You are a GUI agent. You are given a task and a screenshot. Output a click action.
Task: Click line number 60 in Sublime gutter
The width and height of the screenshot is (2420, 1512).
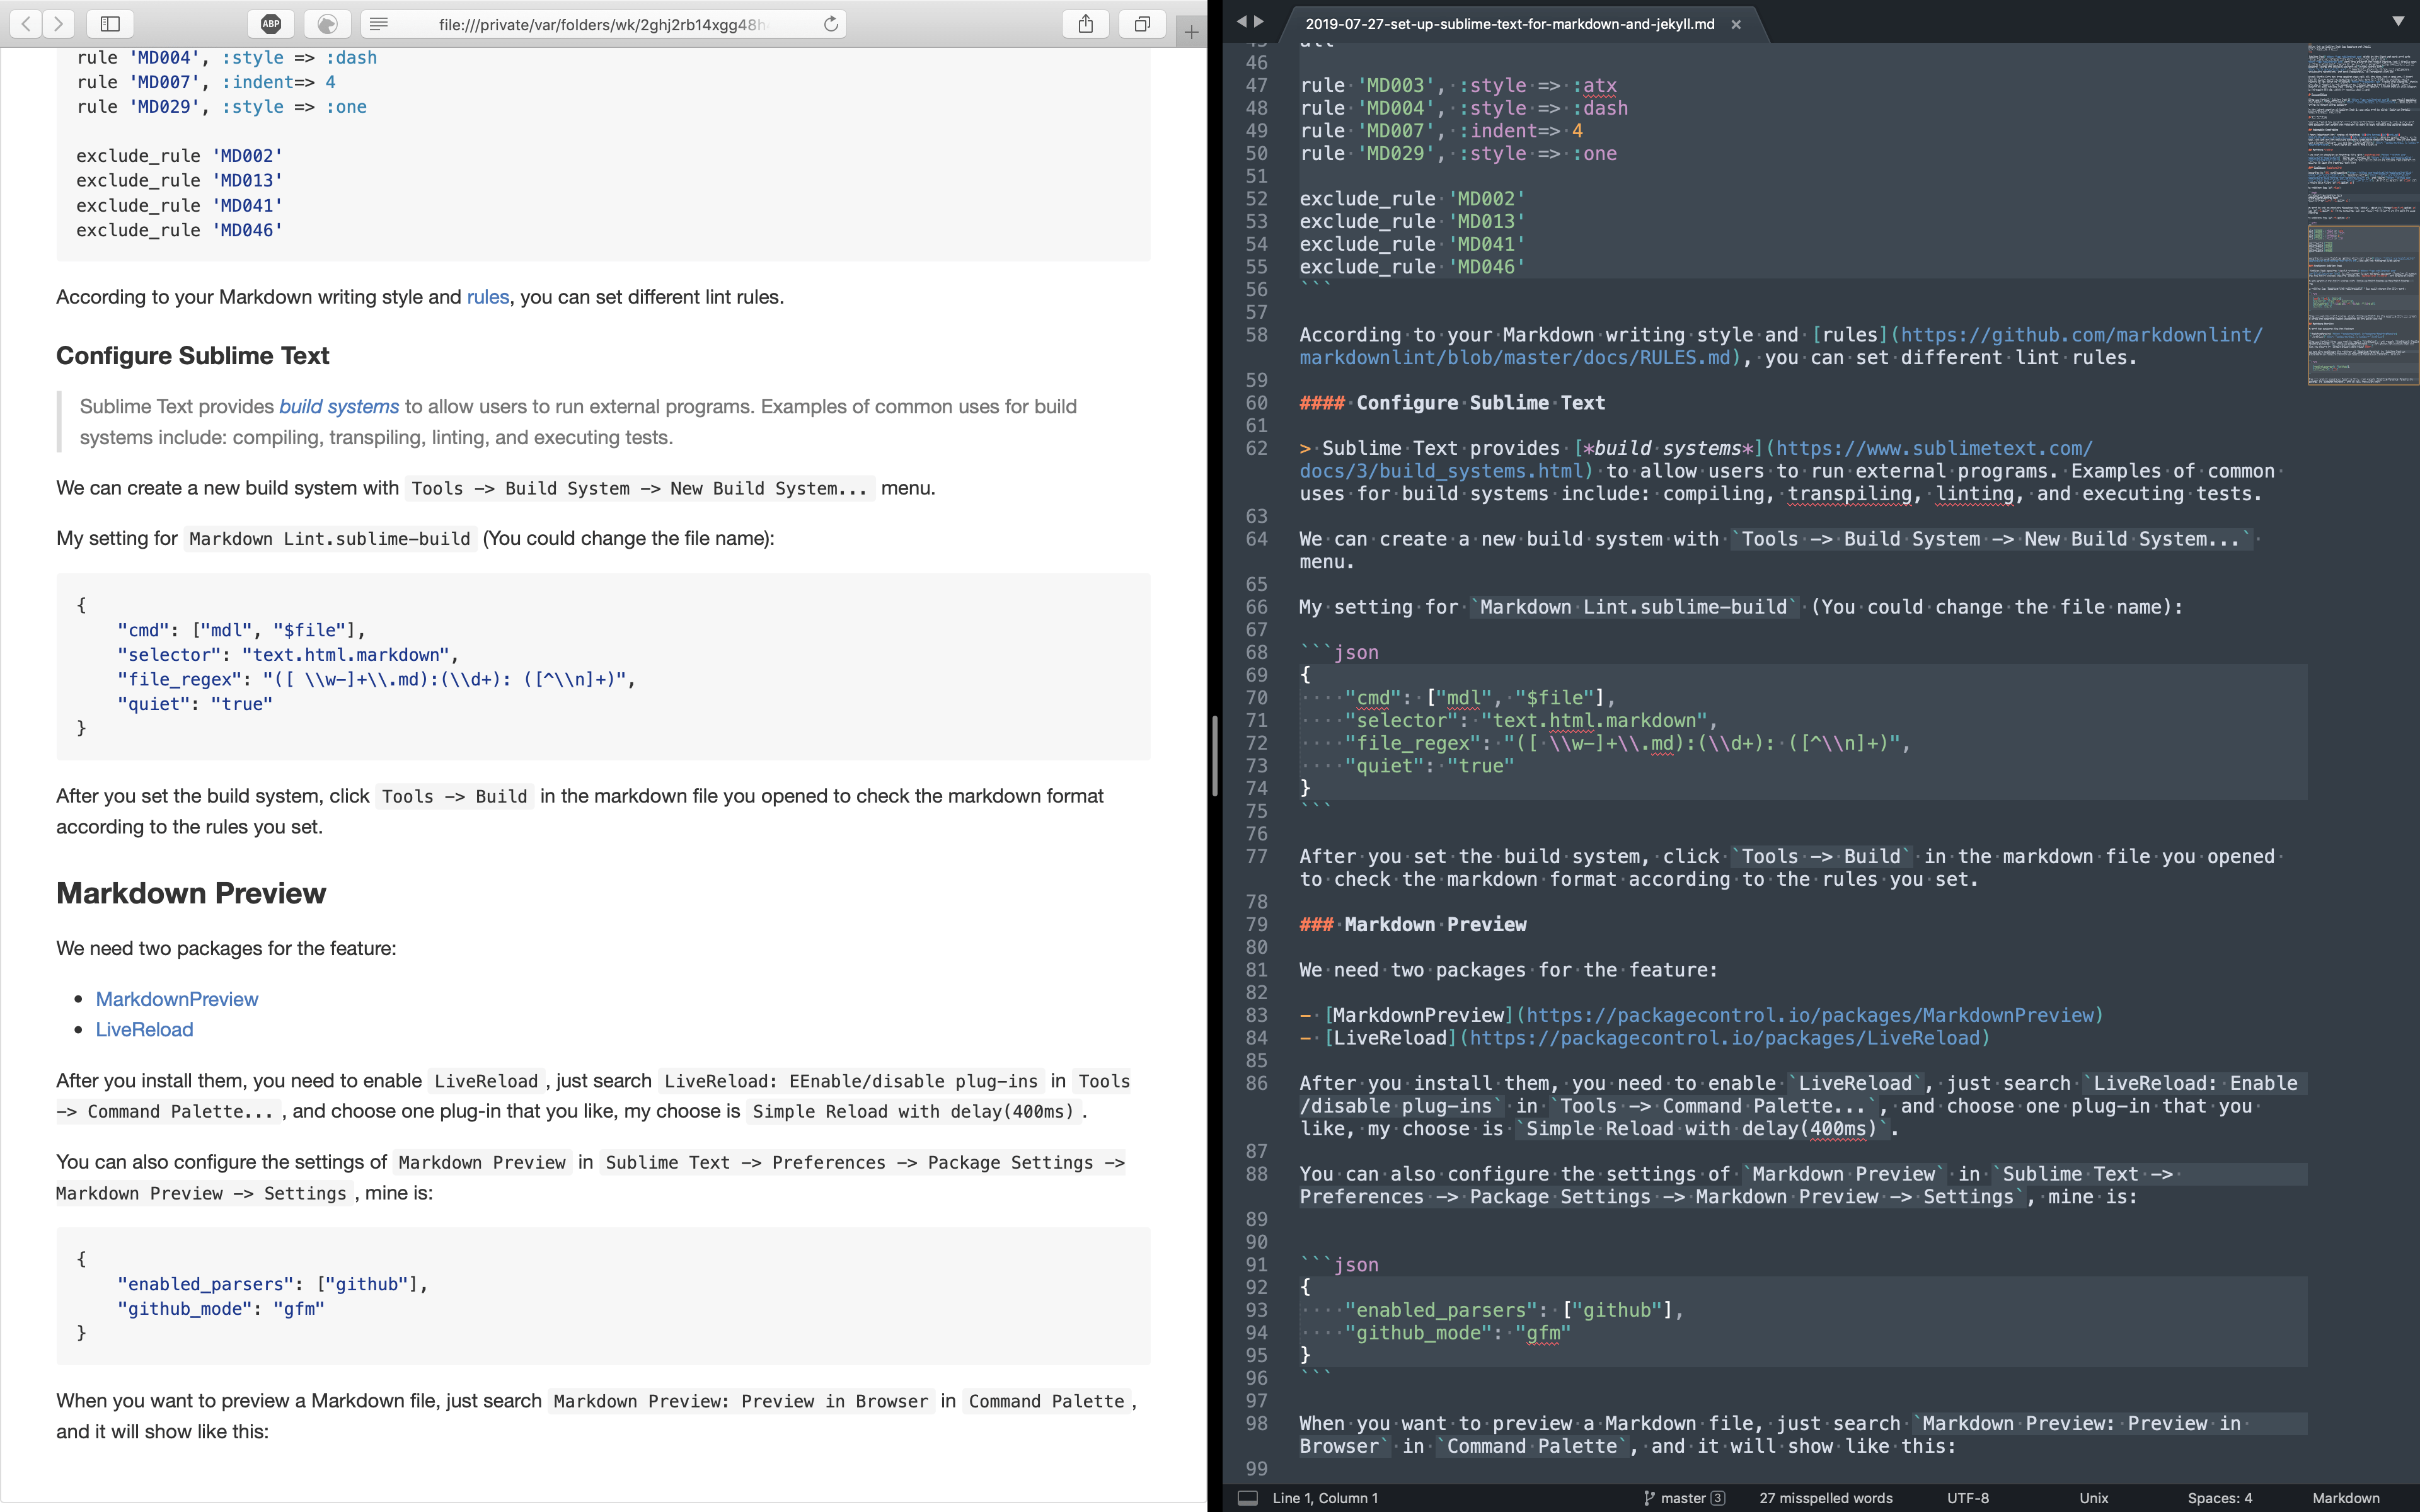pos(1256,403)
